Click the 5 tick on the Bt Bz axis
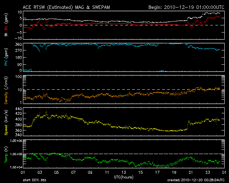Image resolution: width=229 pixels, height=183 pixels. click(21, 18)
